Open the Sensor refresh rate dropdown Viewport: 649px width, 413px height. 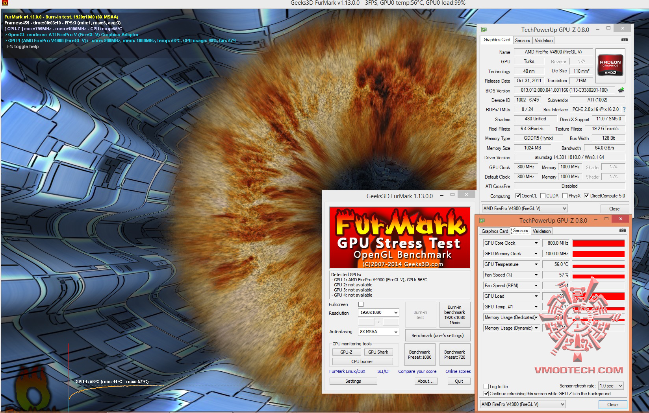pyautogui.click(x=611, y=386)
